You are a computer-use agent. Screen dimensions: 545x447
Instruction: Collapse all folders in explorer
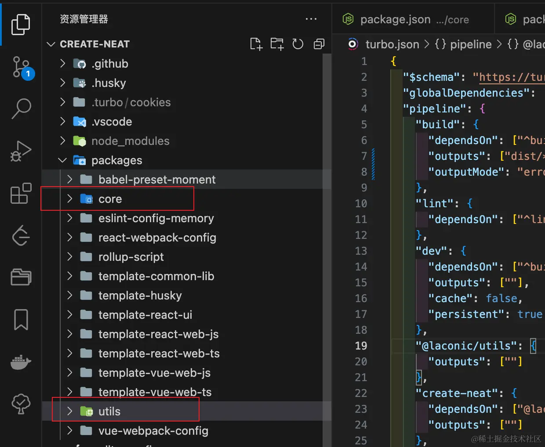point(319,44)
